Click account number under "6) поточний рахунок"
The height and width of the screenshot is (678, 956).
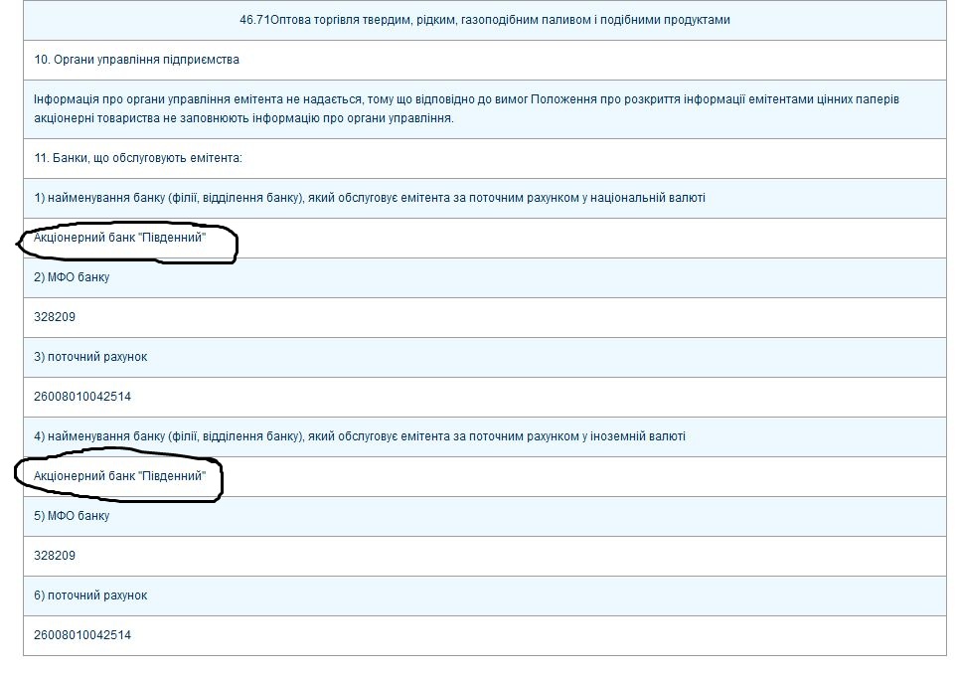point(82,635)
